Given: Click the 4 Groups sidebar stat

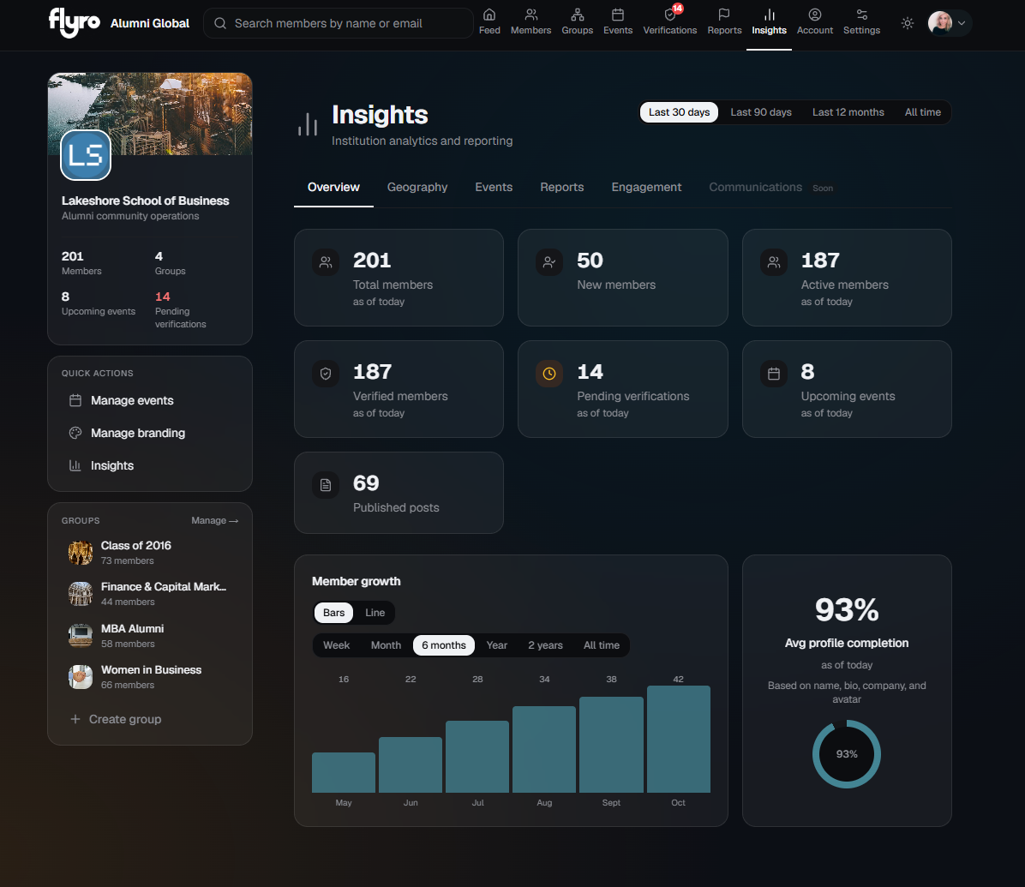Looking at the screenshot, I should click(x=170, y=263).
